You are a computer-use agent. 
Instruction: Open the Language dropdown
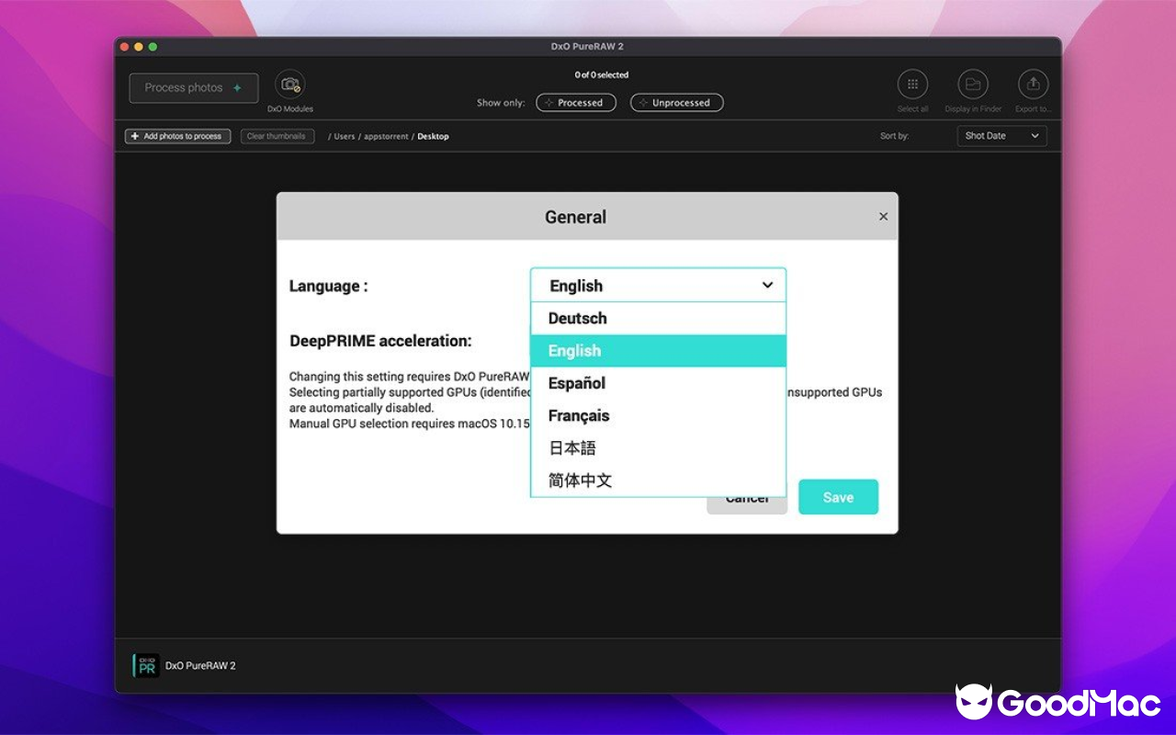point(658,285)
